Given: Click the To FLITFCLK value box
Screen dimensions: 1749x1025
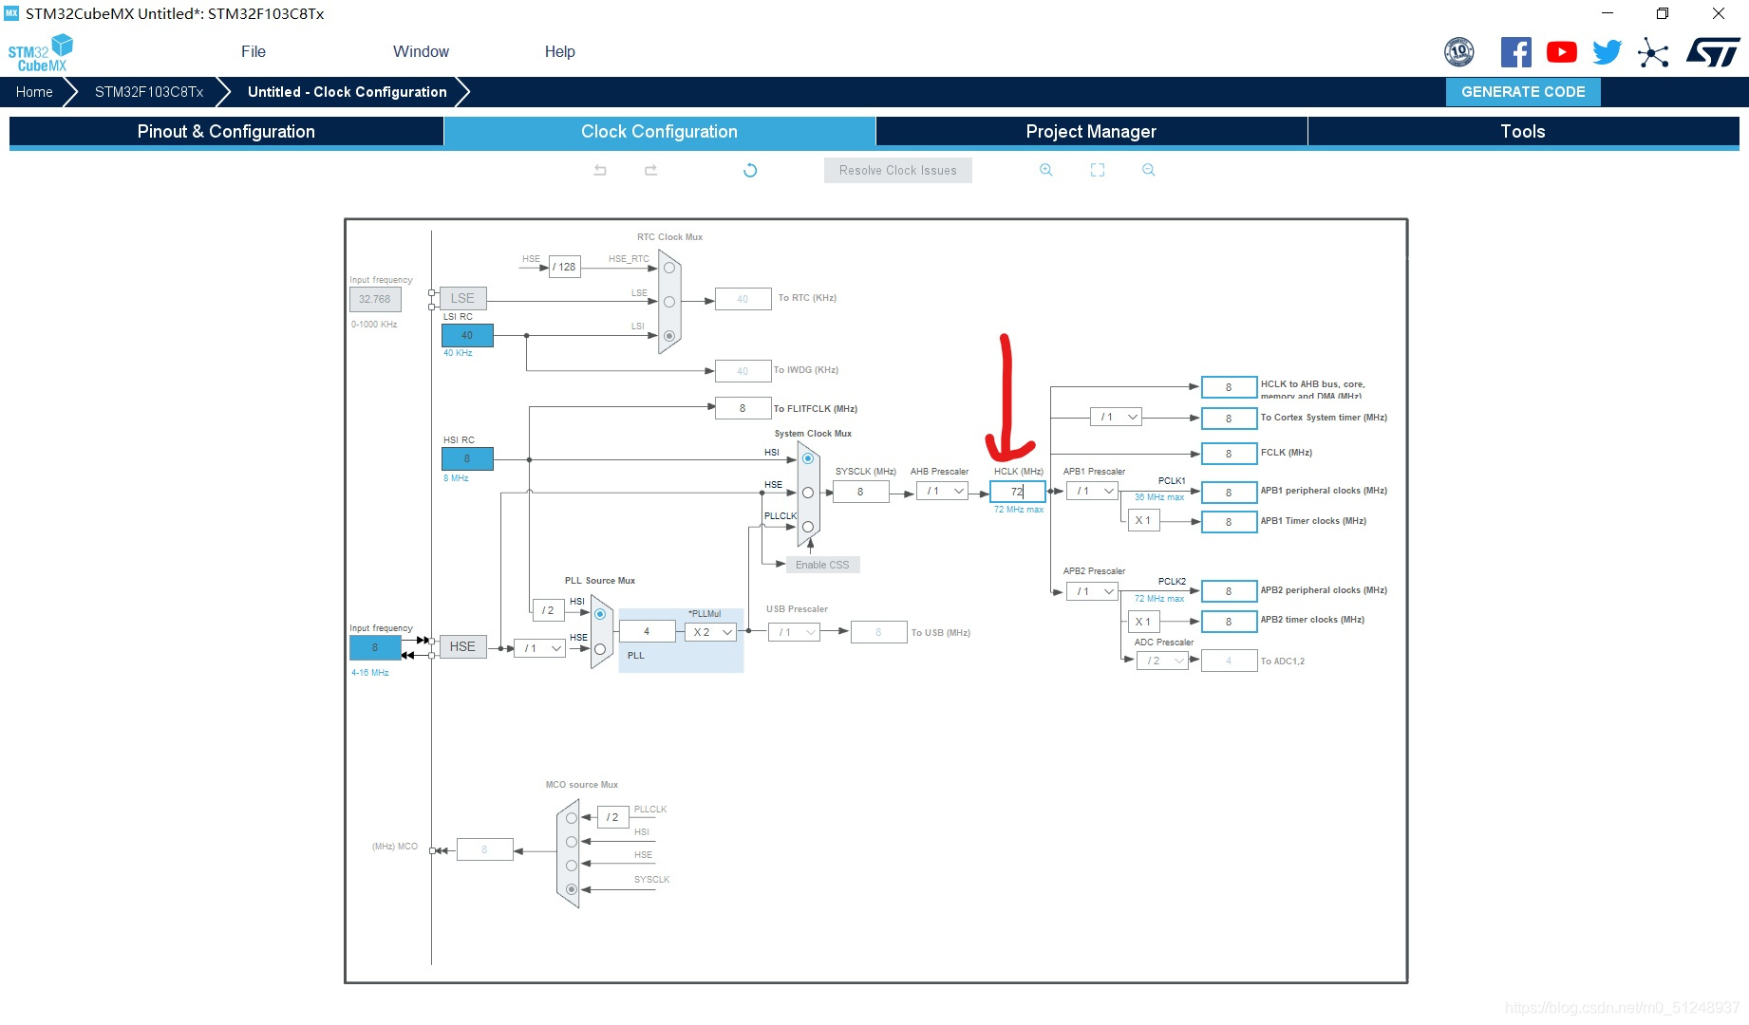Looking at the screenshot, I should click(x=743, y=408).
